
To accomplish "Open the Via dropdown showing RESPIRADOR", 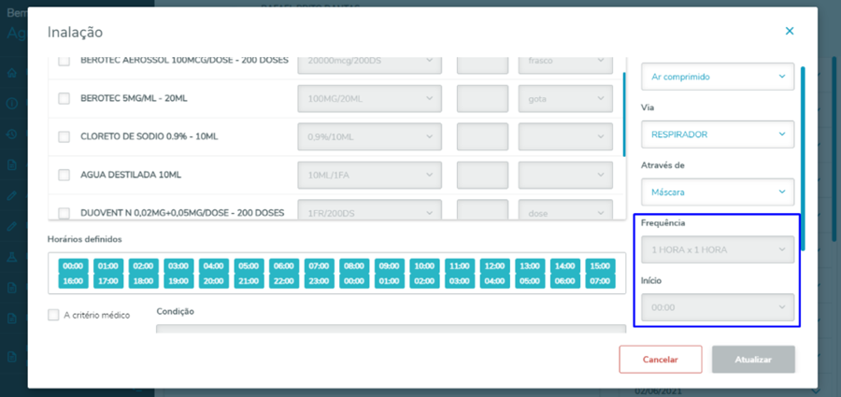I will pos(718,135).
